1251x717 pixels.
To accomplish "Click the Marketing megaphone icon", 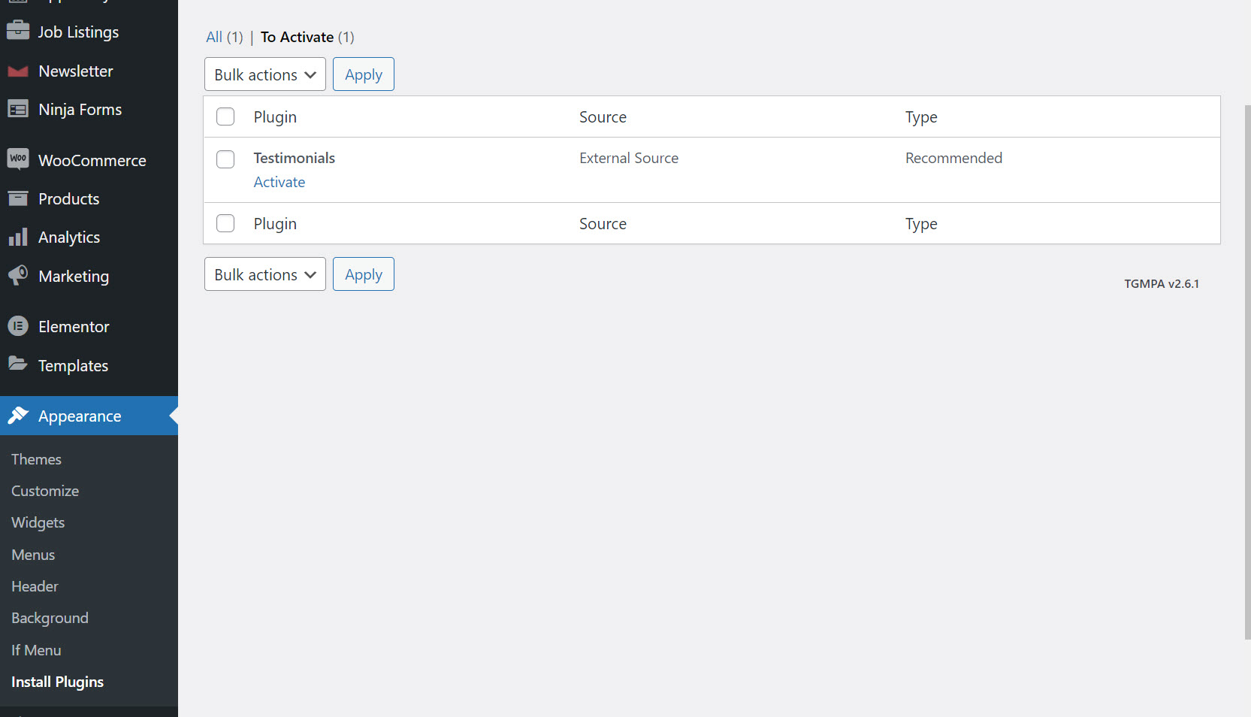I will point(18,275).
